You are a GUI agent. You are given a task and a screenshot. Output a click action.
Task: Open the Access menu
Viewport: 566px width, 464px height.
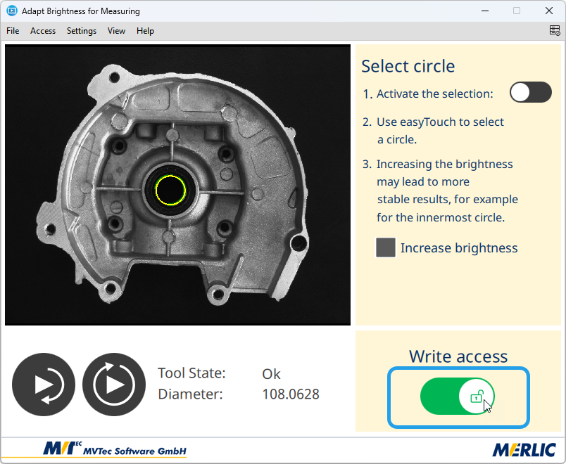43,31
